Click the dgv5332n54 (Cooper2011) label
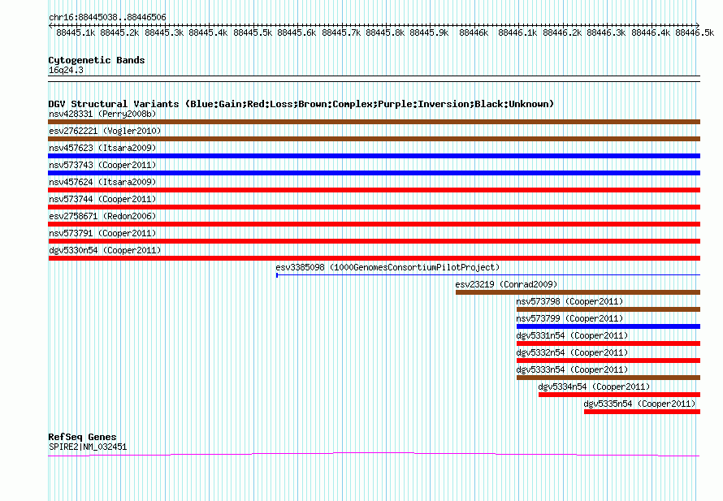 572,352
